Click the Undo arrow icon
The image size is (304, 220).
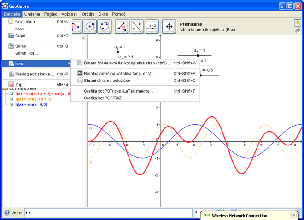[x=298, y=23]
